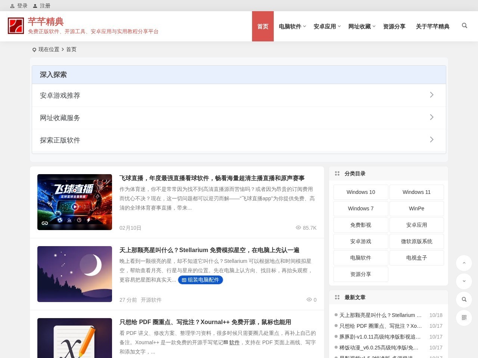478x358 pixels.
Task: Click the floating scroll-to-bottom arrow button
Action: (x=464, y=281)
